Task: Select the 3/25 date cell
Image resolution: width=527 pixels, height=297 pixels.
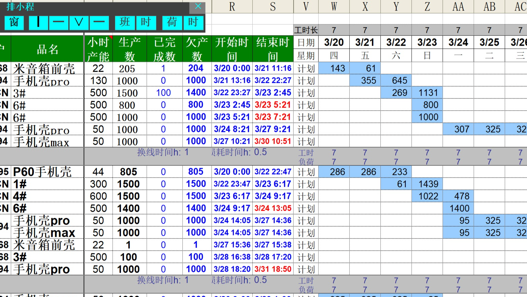Action: coord(490,43)
